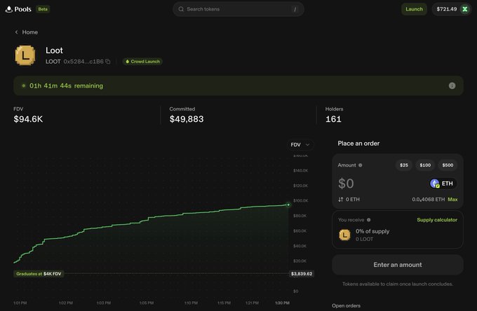Focus the Search tokens field
Image resolution: width=477 pixels, height=311 pixels.
238,9
